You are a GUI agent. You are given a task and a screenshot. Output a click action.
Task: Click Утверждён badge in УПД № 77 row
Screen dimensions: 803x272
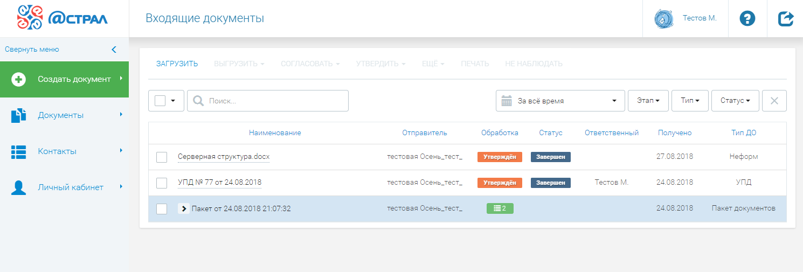pyautogui.click(x=500, y=183)
